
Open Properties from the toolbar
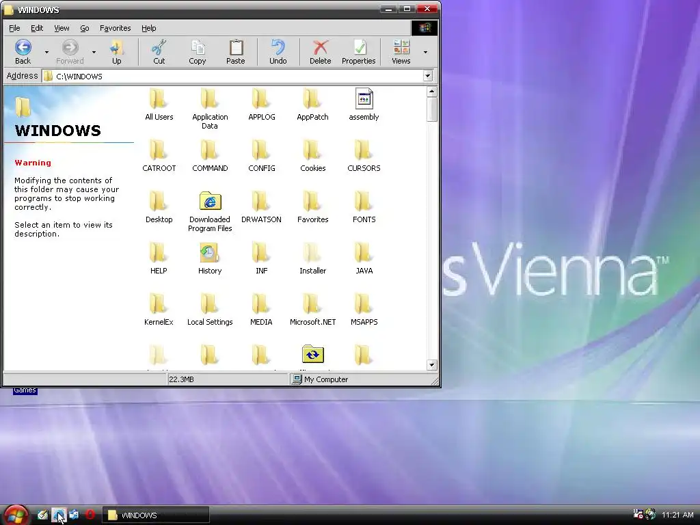click(x=358, y=52)
